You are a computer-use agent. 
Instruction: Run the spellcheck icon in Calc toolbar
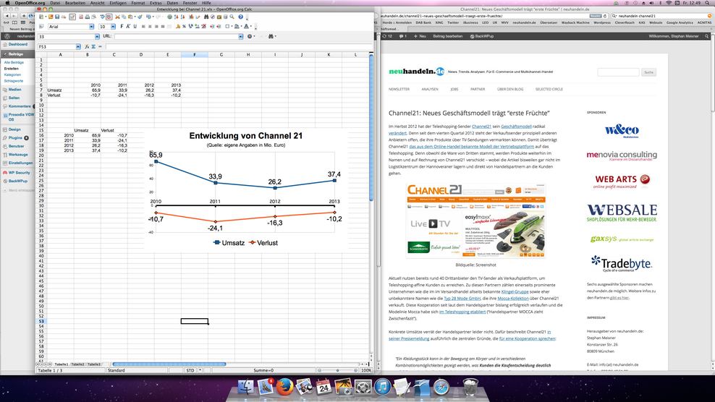click(102, 17)
